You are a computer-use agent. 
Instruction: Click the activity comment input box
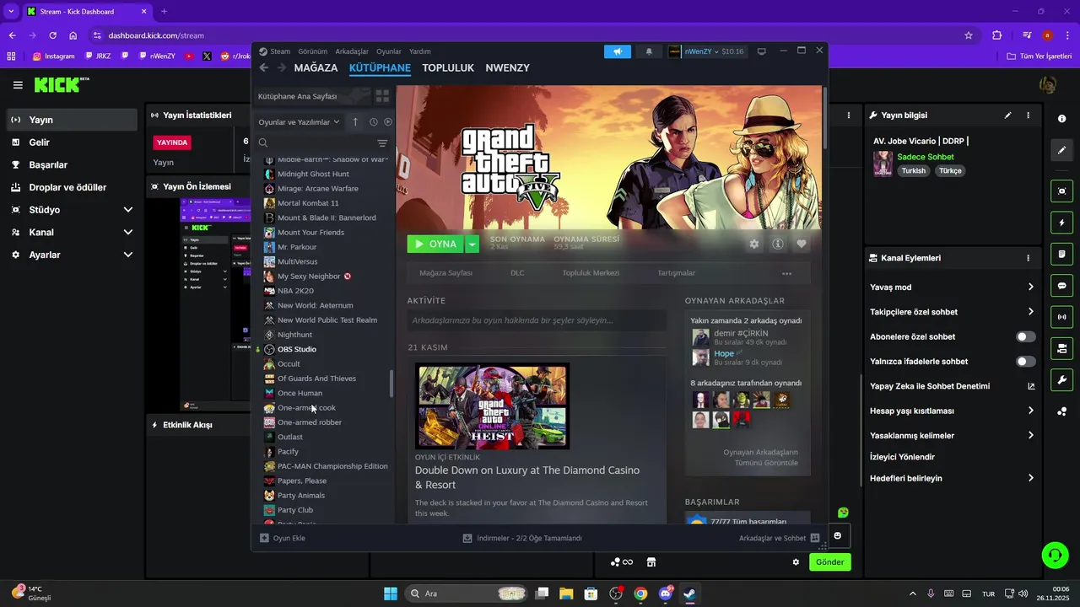point(537,320)
